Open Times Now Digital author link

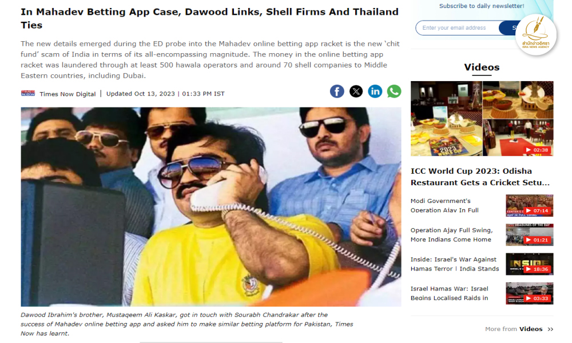[67, 94]
